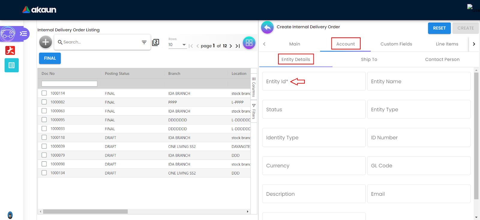Switch to the Line Items tab
Screen dimensions: 480x220
point(447,44)
